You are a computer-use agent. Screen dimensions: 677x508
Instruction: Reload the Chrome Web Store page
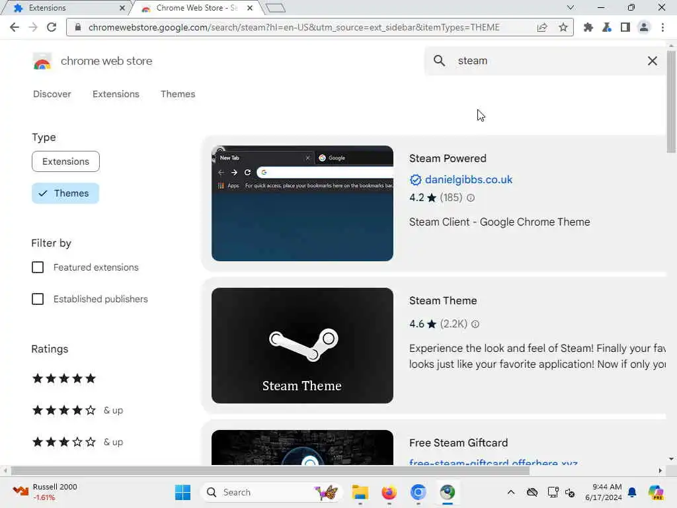click(x=52, y=27)
